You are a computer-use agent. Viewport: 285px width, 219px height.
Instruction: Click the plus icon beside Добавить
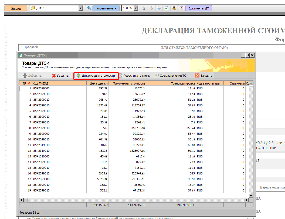pos(25,76)
